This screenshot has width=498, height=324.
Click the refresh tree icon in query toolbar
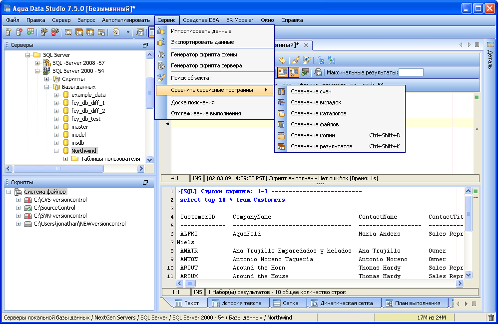point(305,73)
